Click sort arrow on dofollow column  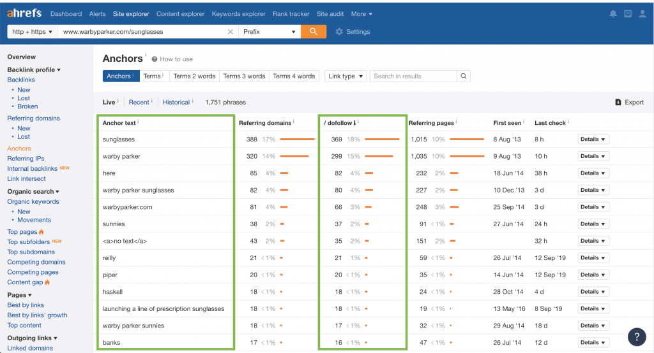[355, 123]
